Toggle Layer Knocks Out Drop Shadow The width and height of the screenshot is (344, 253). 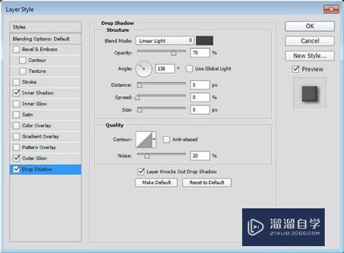point(141,171)
